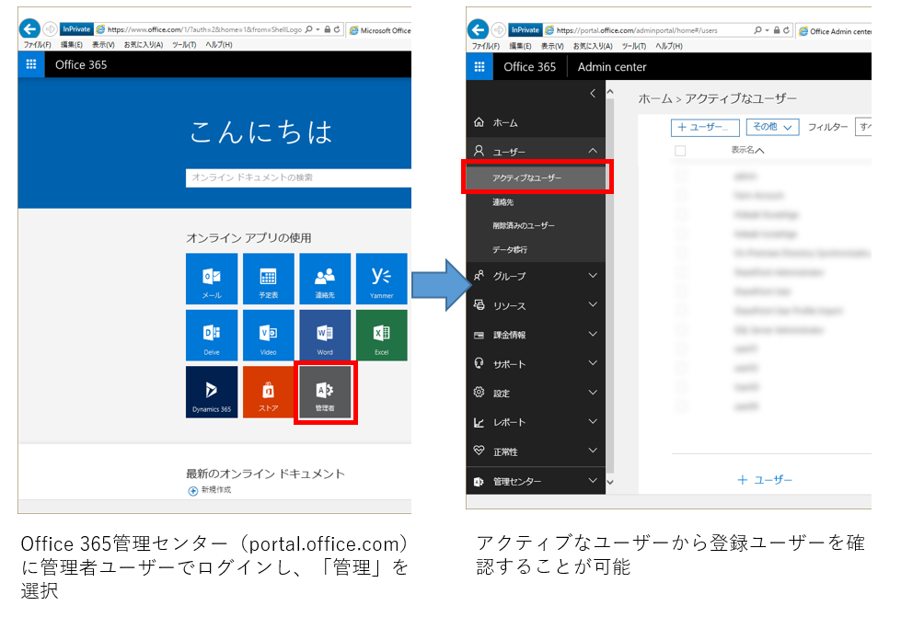901x617 pixels.
Task: Click the Office 365 title in Admin center
Action: pyautogui.click(x=530, y=66)
